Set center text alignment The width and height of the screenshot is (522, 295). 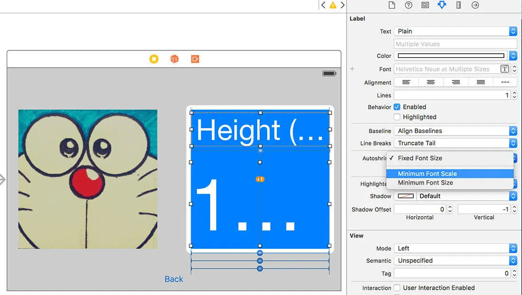coord(431,82)
